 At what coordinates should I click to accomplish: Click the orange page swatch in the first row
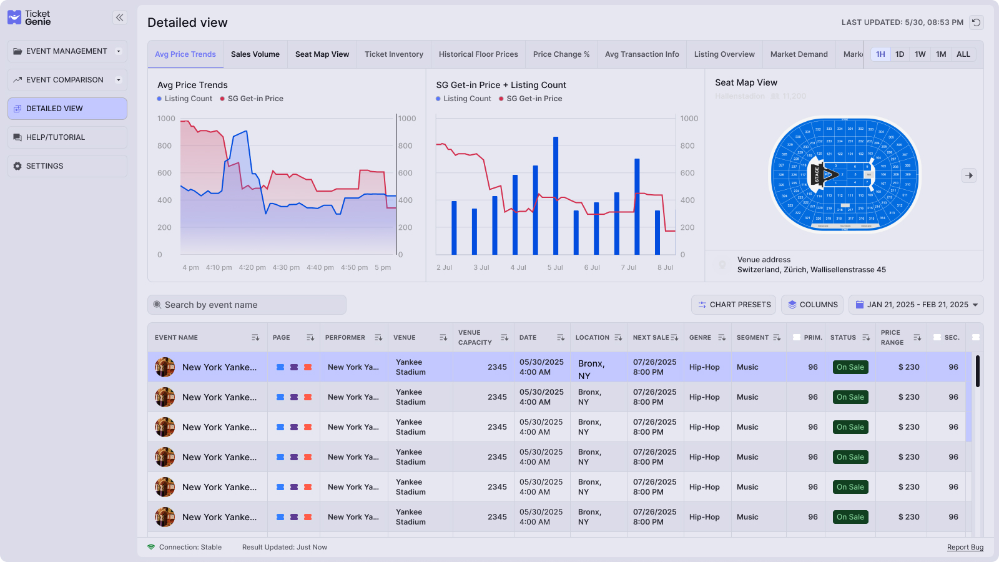[x=308, y=367]
